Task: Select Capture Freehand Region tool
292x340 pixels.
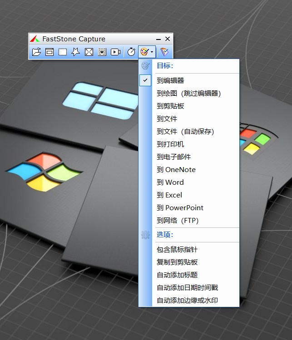Action: point(76,52)
